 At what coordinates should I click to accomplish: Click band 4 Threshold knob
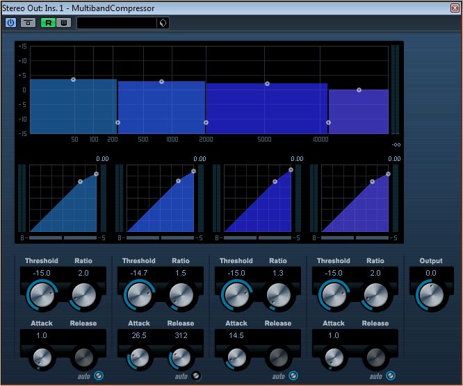[334, 295]
